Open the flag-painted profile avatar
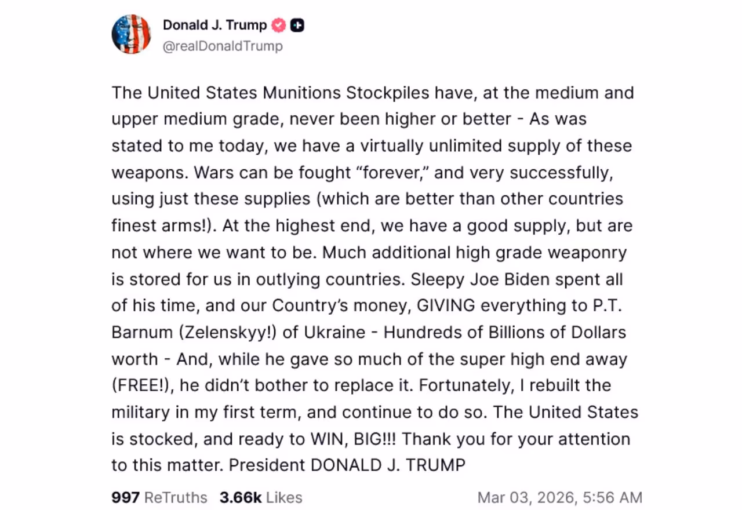The image size is (742, 510). coord(131,35)
